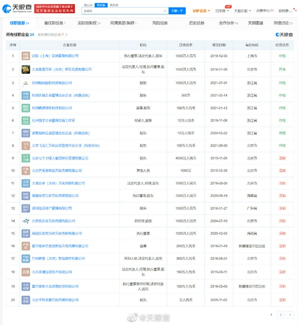
Task: Open the 天眼图谱 tab
Action: tap(255, 23)
